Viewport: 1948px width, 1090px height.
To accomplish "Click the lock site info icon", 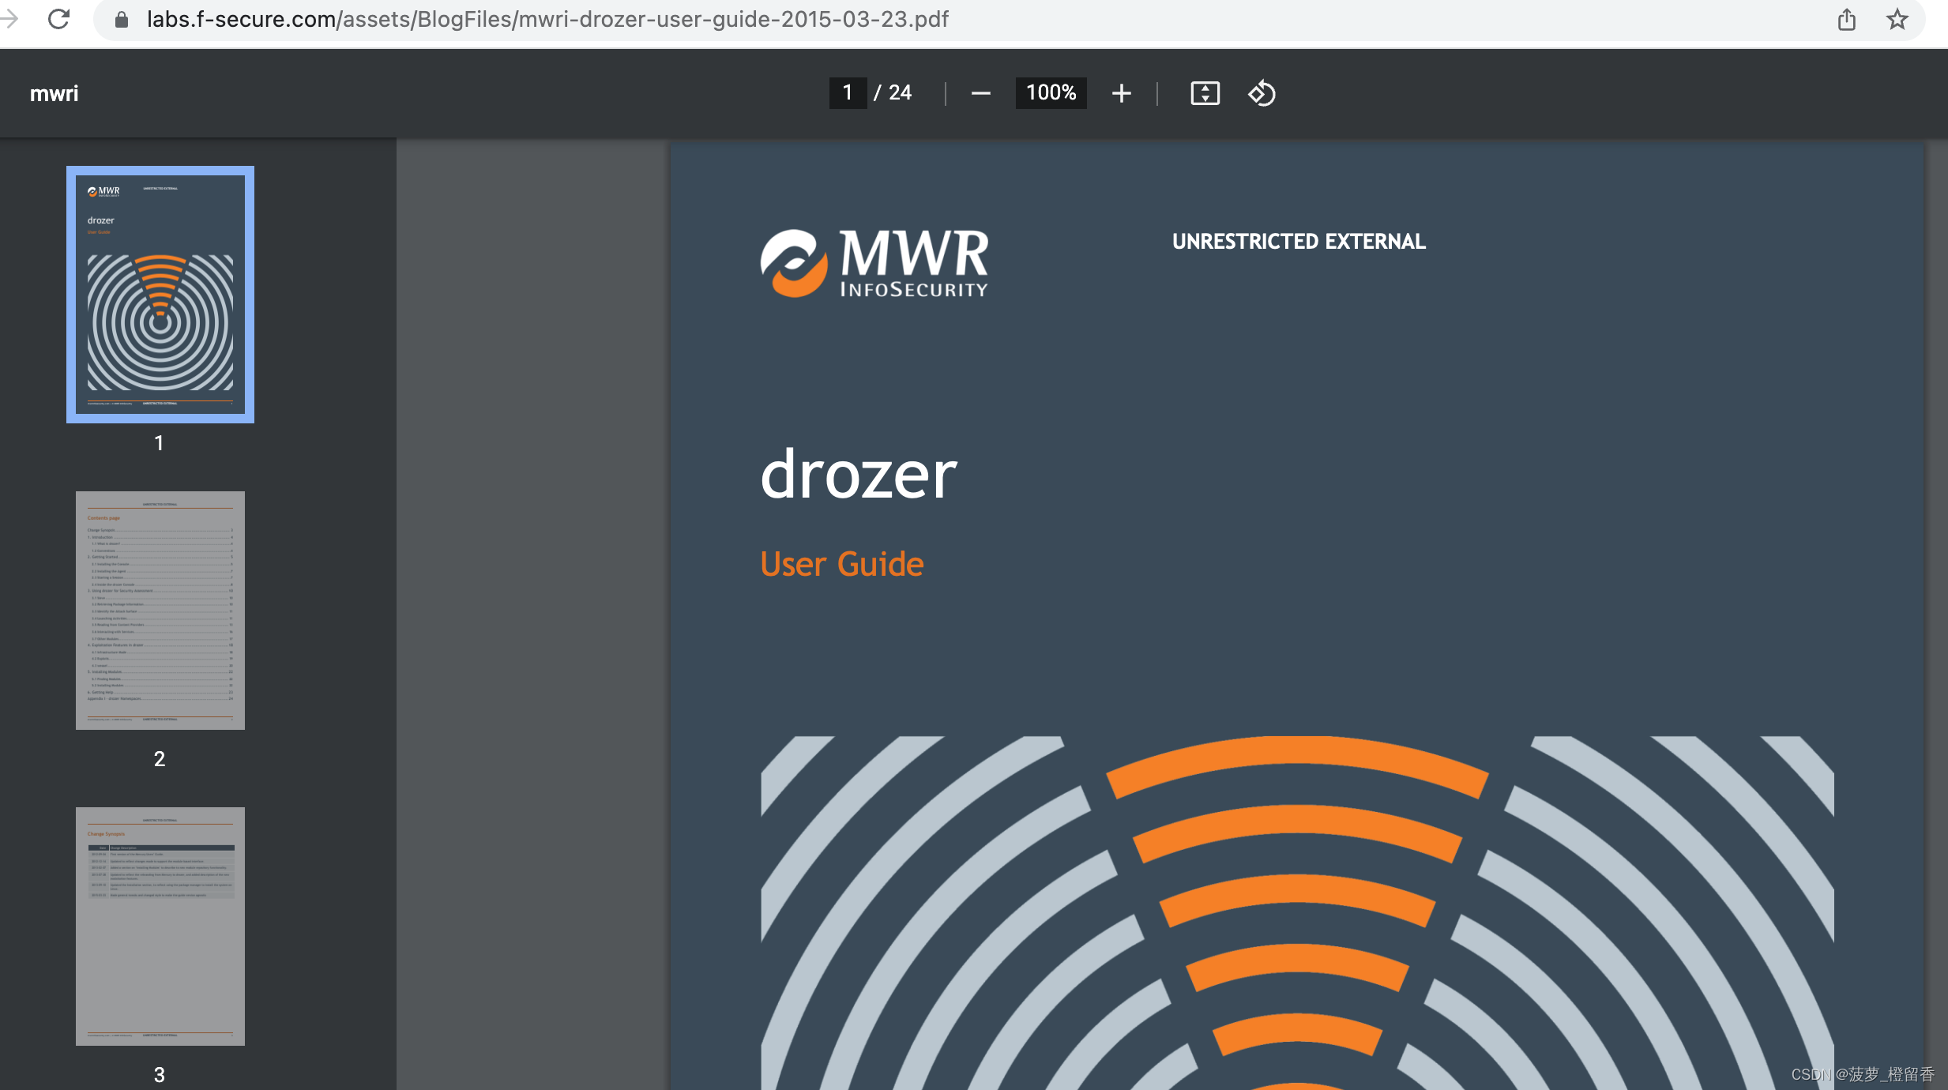I will [122, 19].
